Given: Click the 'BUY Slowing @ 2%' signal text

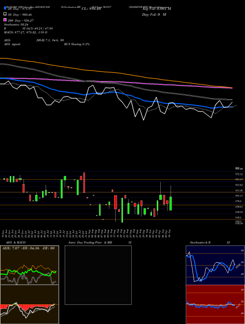Looking at the screenshot, I should pyautogui.click(x=77, y=44).
